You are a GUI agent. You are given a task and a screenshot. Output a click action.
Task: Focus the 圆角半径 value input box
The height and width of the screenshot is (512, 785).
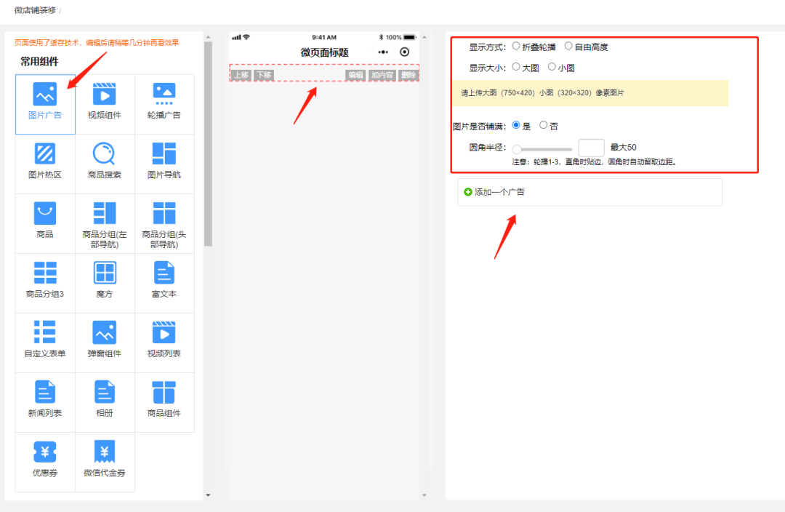591,148
